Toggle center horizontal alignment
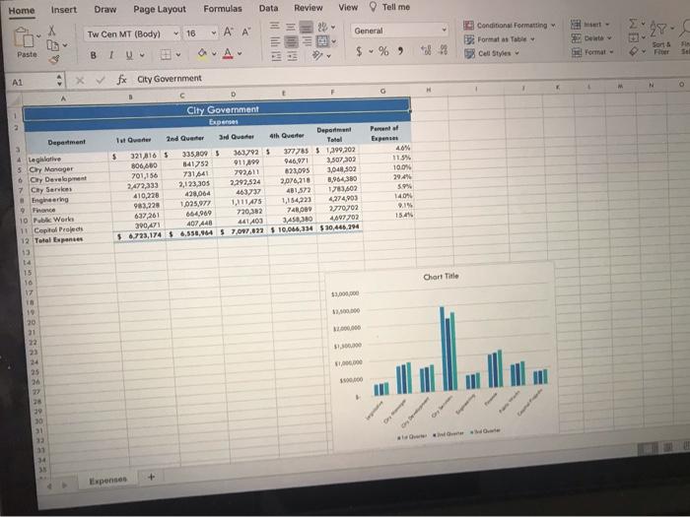The width and height of the screenshot is (690, 517). (x=291, y=41)
